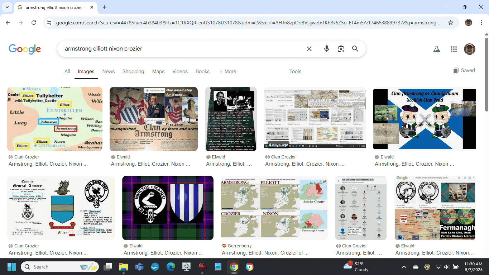
Task: Open new browser tab
Action: [x=105, y=7]
